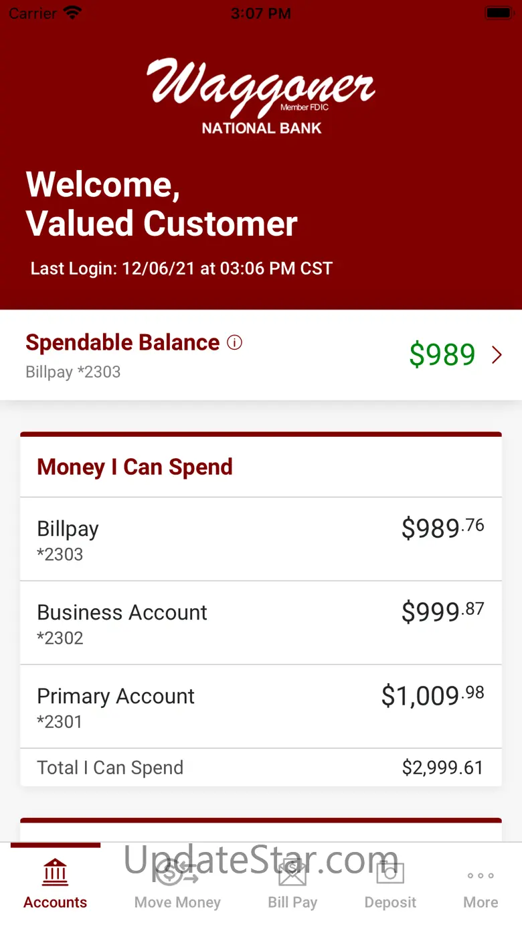Tap the Spendable Balance heading

click(x=122, y=343)
